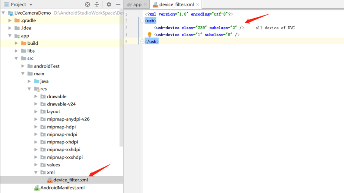Select the build folder icon
344x193 pixels.
coord(24,43)
